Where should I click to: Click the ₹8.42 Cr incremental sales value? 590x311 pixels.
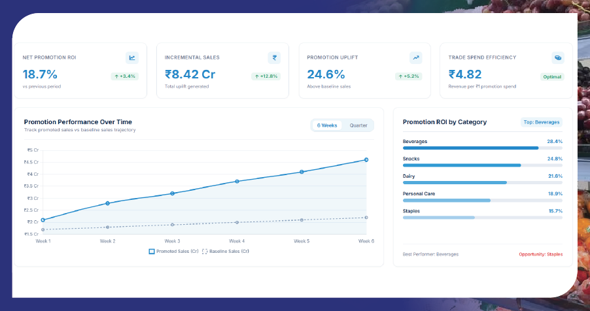click(x=190, y=74)
